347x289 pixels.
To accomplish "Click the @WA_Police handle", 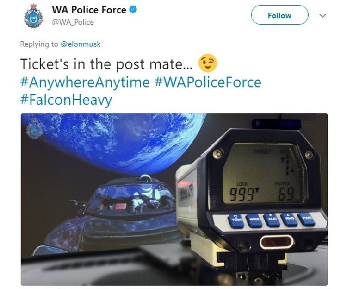I will pos(73,22).
